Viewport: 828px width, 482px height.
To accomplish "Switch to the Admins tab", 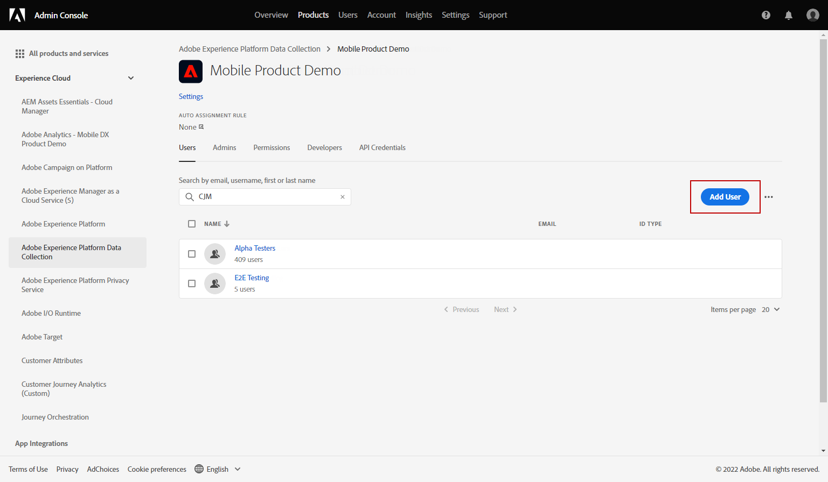I will [x=225, y=148].
